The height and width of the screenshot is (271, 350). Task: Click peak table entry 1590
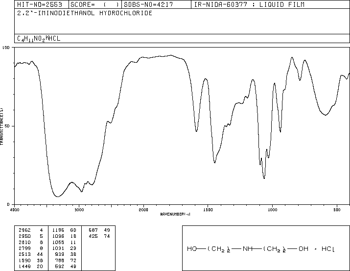[24, 261]
